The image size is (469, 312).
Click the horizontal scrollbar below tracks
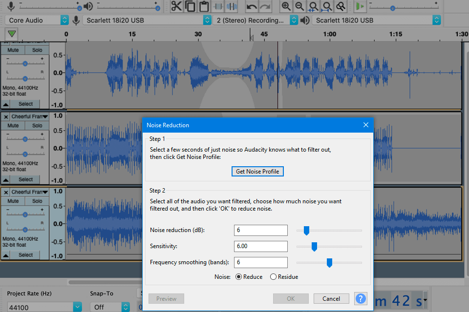106,282
